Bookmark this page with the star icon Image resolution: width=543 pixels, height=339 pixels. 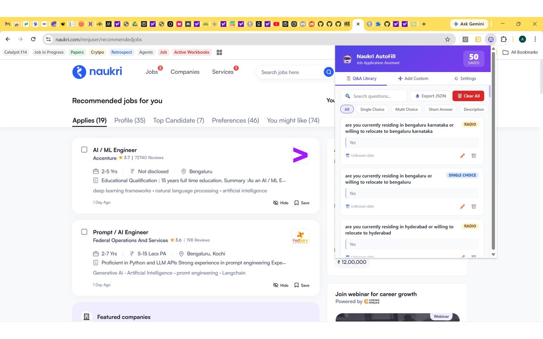click(x=448, y=39)
